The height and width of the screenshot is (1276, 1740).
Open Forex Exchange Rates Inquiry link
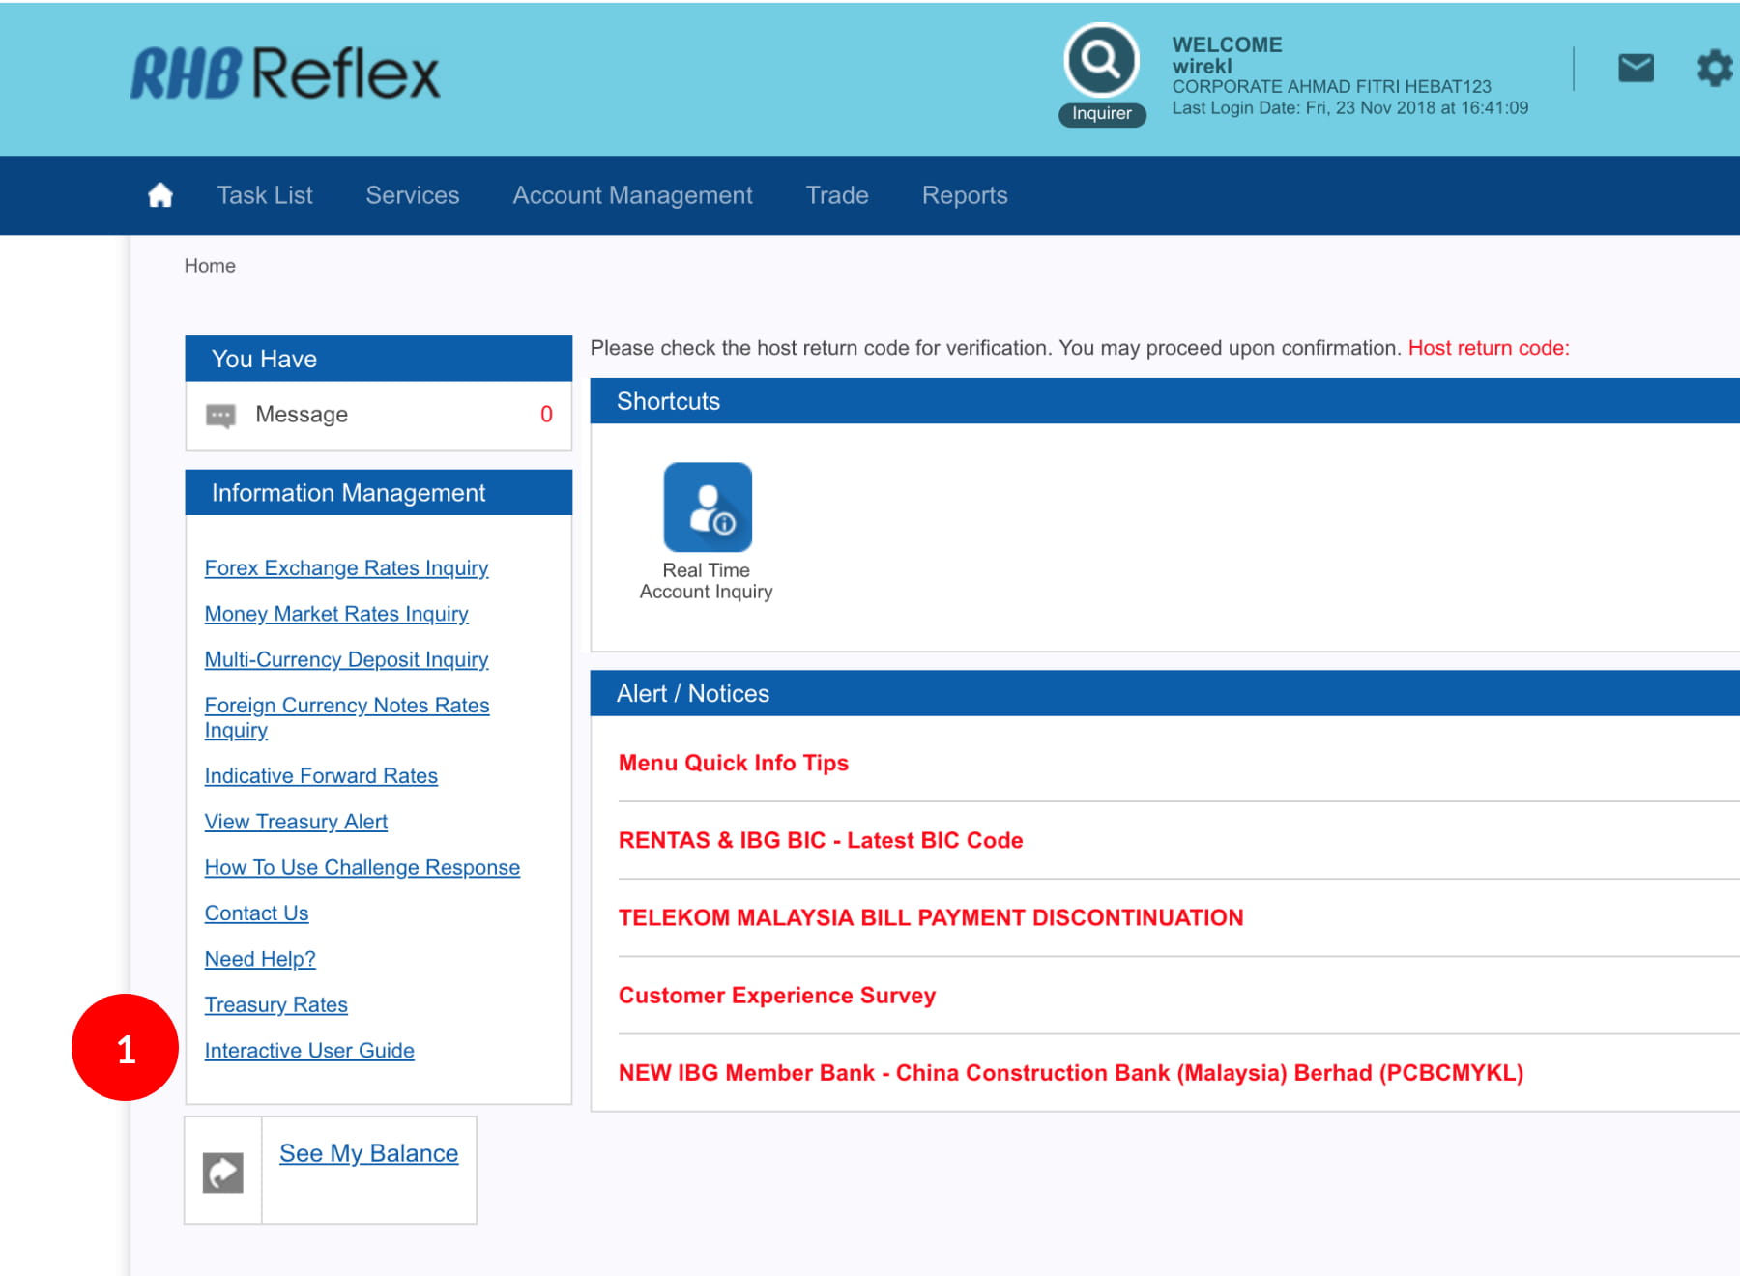(346, 568)
